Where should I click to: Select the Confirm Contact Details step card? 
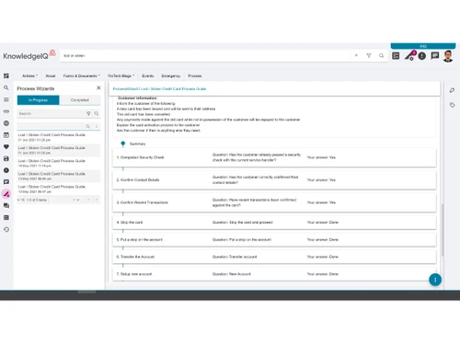click(x=274, y=179)
